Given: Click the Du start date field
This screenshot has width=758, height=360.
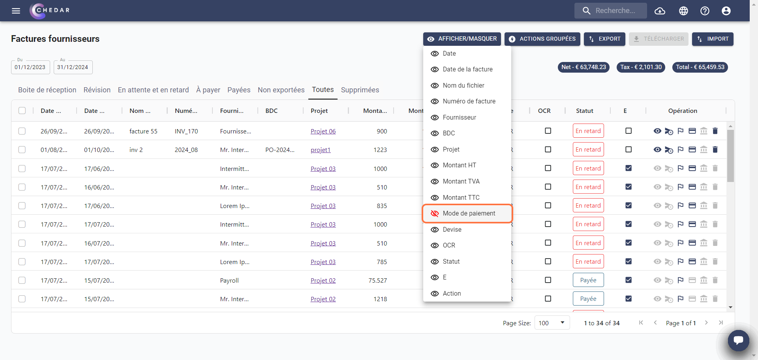Looking at the screenshot, I should (30, 67).
